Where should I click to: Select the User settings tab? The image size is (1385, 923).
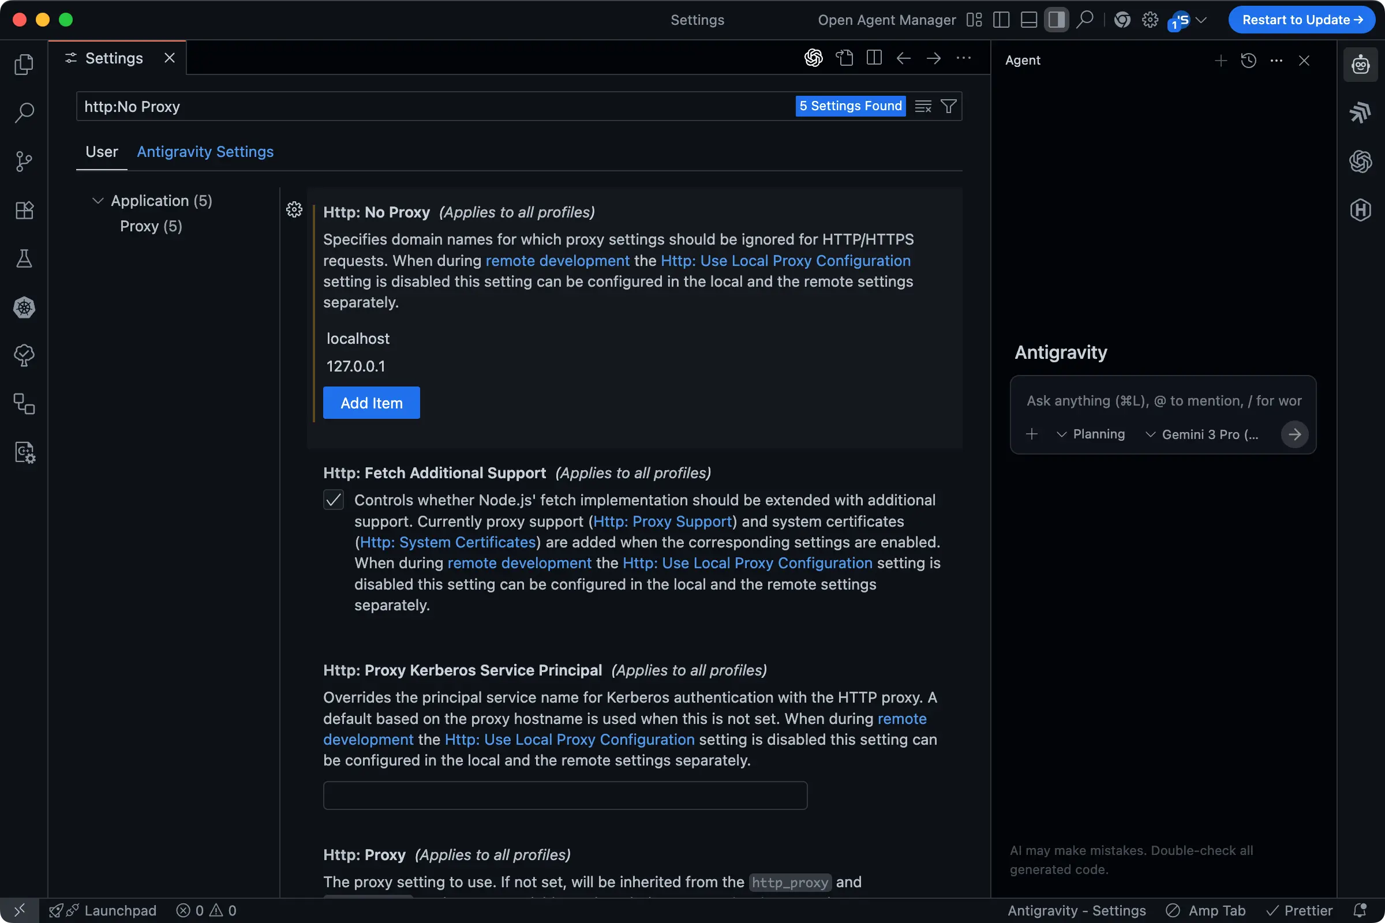coord(102,152)
